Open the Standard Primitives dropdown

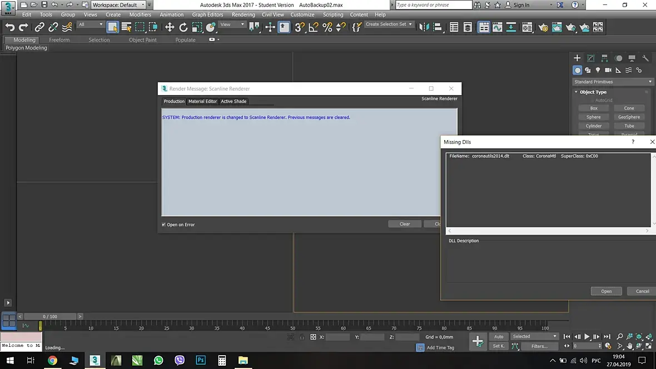(613, 82)
